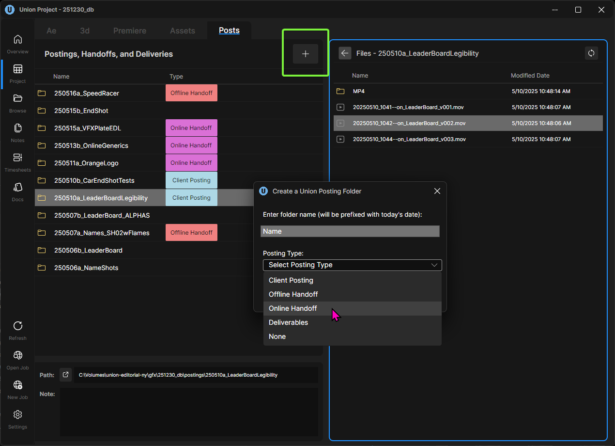Click Online Handoff tag on 250513b_OnlineGenerics
Image resolution: width=615 pixels, height=446 pixels.
[191, 145]
